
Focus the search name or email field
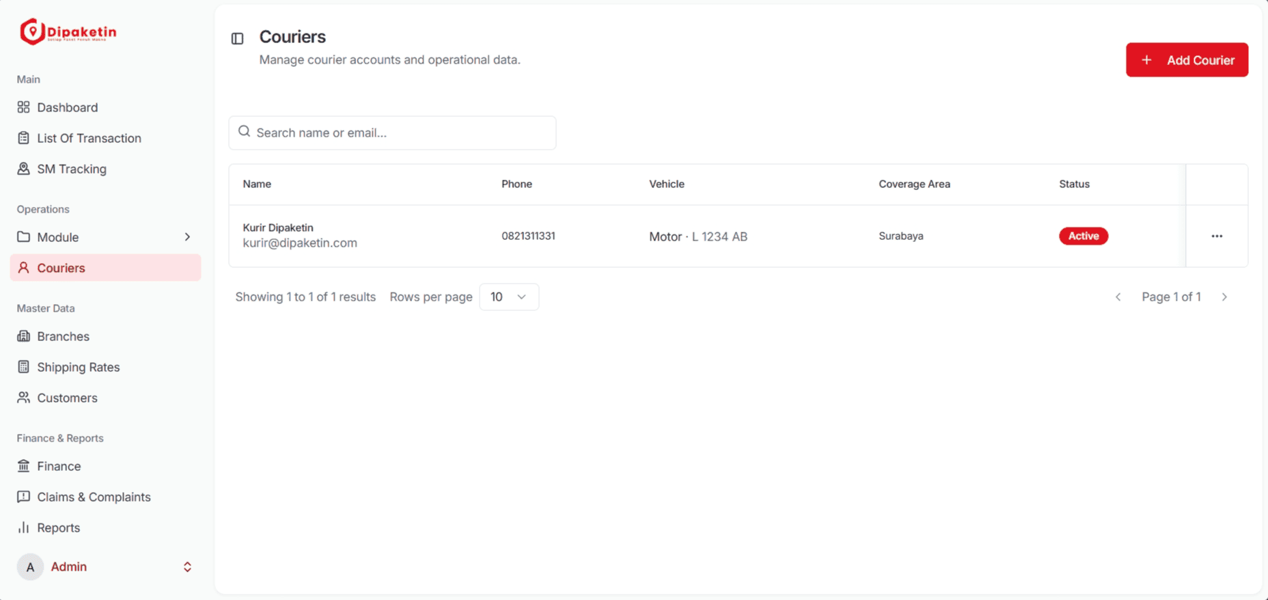tap(392, 133)
